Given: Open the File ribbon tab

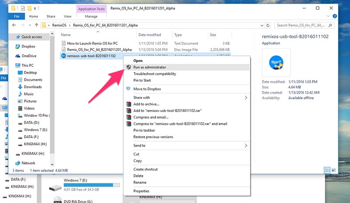Looking at the screenshot, I should point(17,16).
